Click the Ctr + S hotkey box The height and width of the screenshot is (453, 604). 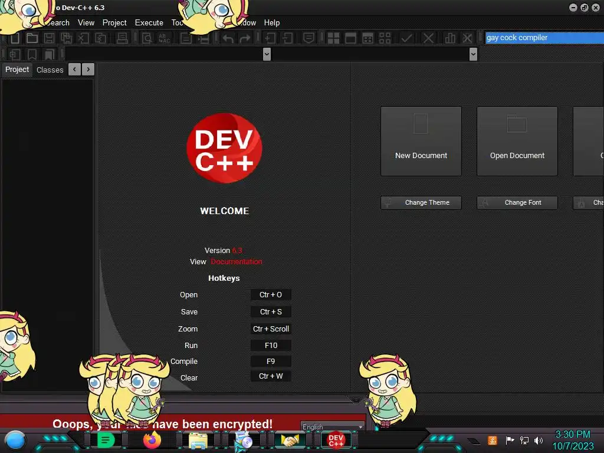[x=271, y=311]
